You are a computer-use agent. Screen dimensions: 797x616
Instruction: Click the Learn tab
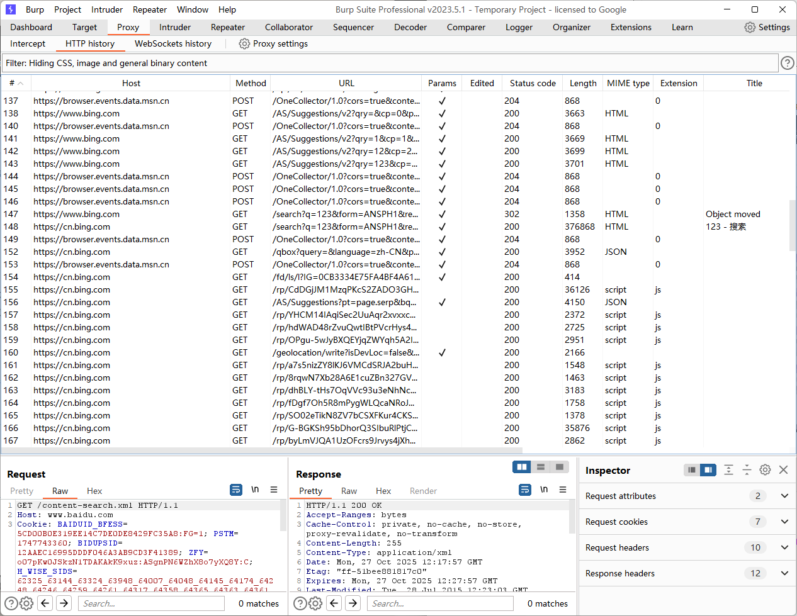pos(682,27)
